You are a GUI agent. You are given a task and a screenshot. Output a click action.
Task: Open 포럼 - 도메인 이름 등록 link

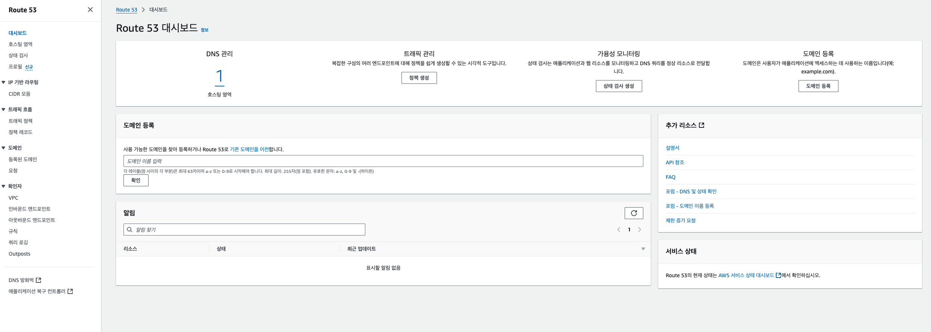click(690, 206)
